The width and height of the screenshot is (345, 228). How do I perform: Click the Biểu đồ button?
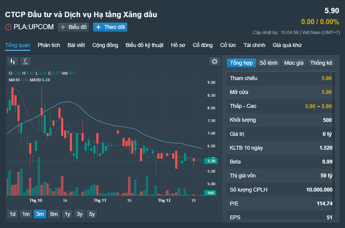[x=73, y=27]
